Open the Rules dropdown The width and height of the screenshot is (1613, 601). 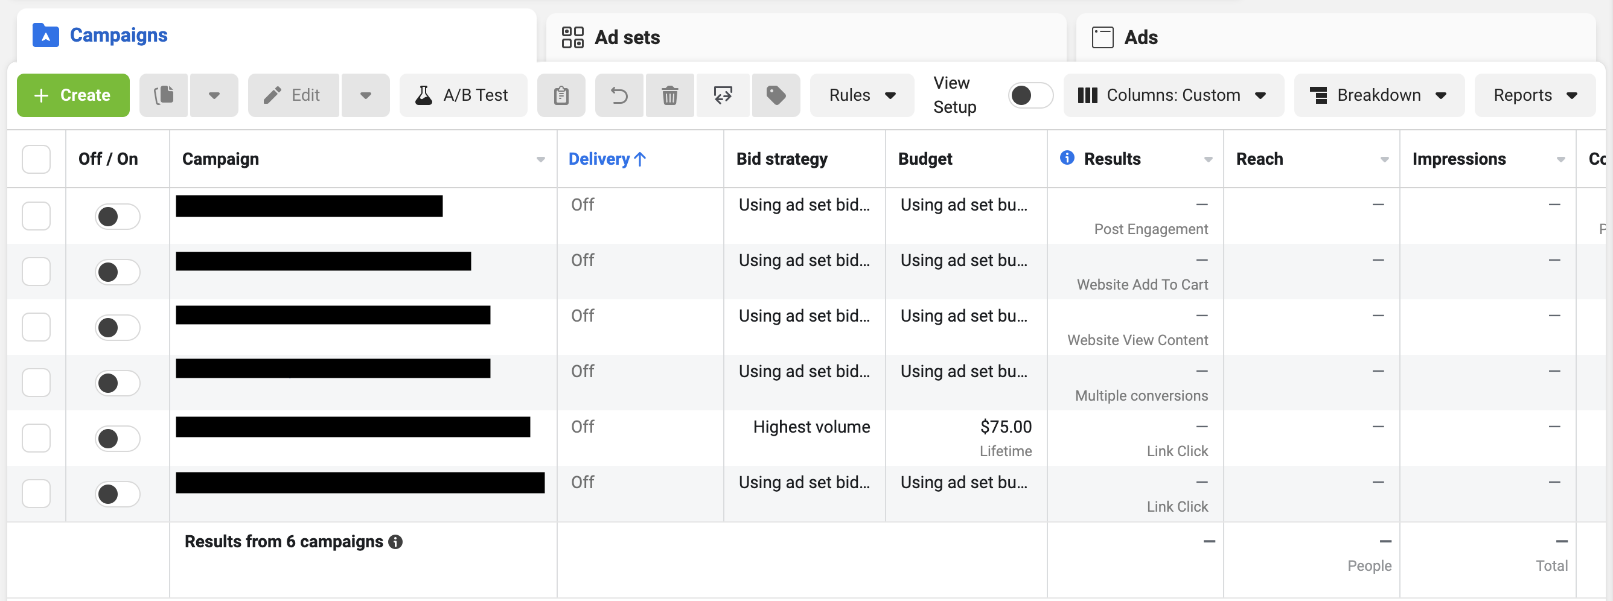tap(862, 95)
